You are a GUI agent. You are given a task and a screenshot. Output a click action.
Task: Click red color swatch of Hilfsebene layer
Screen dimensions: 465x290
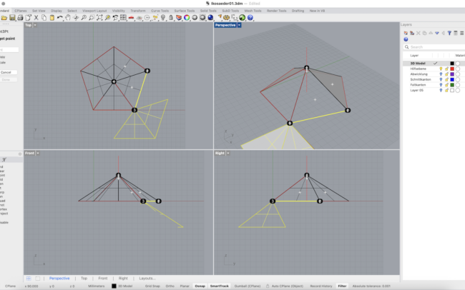pos(452,69)
